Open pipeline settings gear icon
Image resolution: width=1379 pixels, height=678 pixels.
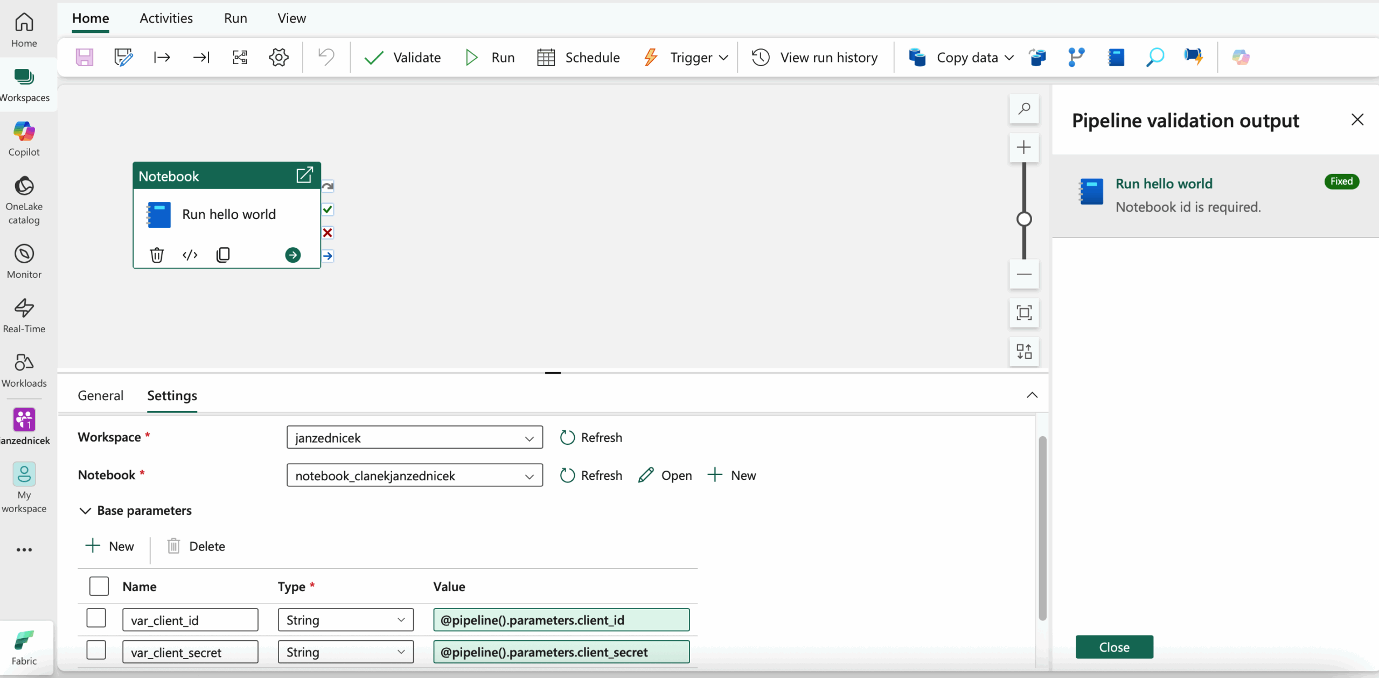[278, 57]
